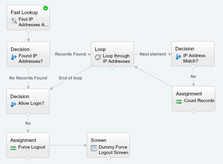Click the green start element indicator icon

pos(46,8)
